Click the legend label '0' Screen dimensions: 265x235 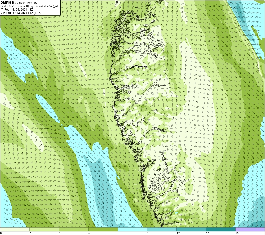pyautogui.click(x=1, y=233)
